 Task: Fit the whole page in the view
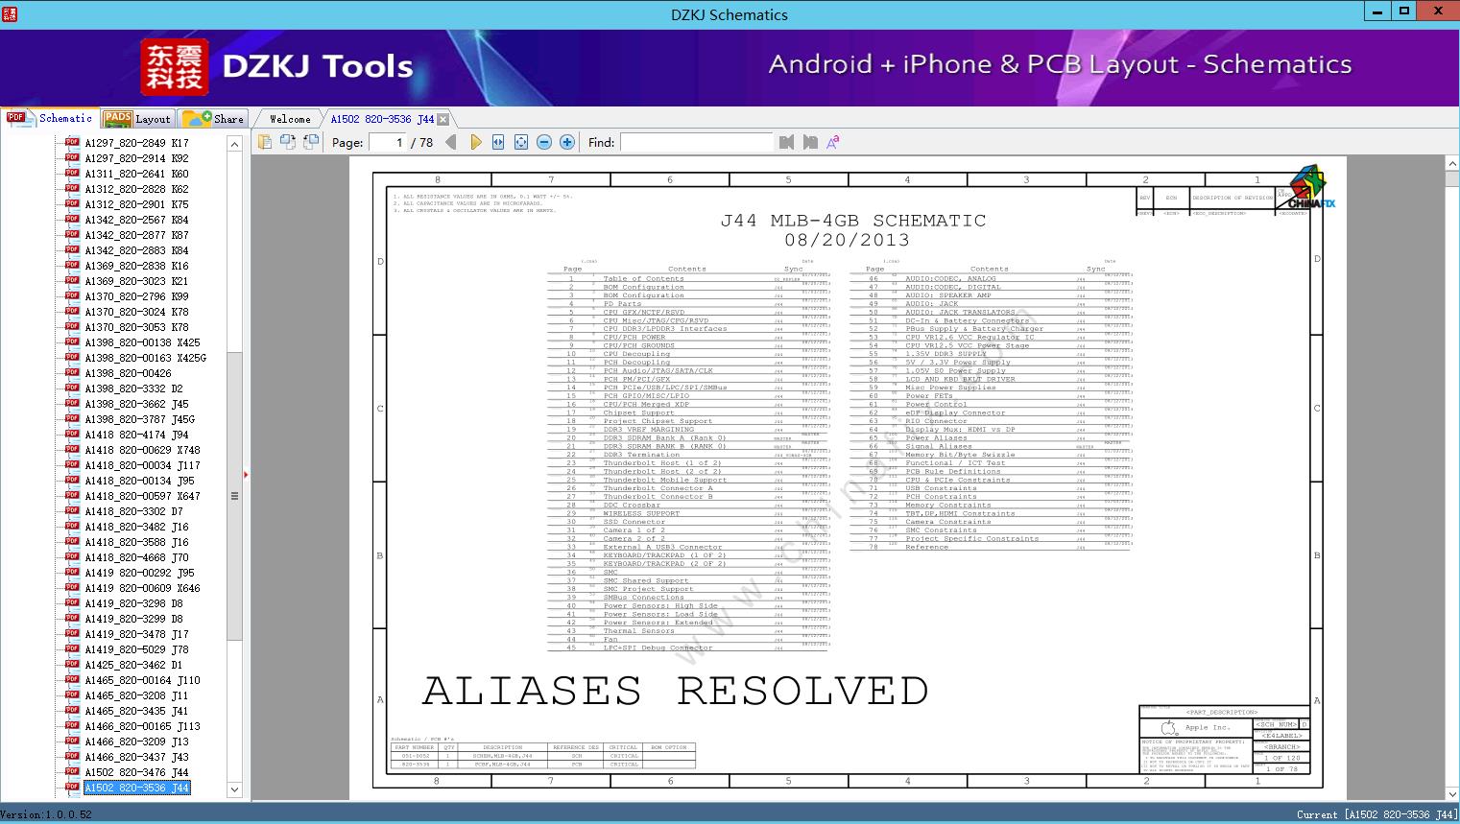[x=521, y=142]
